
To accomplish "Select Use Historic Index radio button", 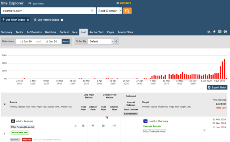I will (62, 20).
